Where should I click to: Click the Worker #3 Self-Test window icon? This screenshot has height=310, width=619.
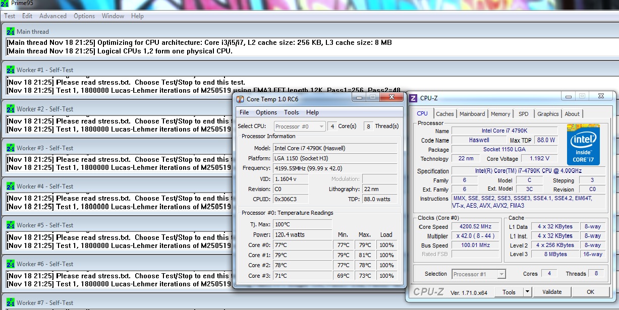11,148
